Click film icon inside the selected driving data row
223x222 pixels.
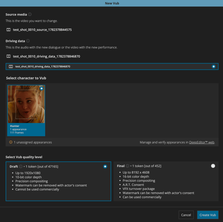coord(11,67)
